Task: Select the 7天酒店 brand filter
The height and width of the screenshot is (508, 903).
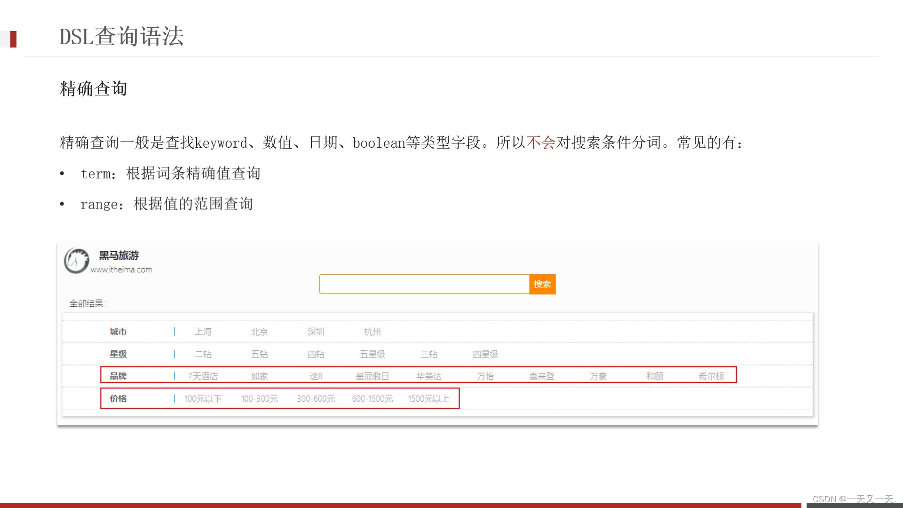Action: pos(204,375)
